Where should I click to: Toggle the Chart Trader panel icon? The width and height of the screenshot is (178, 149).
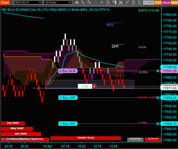coord(114,2)
